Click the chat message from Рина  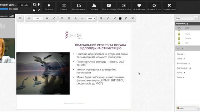181,77
